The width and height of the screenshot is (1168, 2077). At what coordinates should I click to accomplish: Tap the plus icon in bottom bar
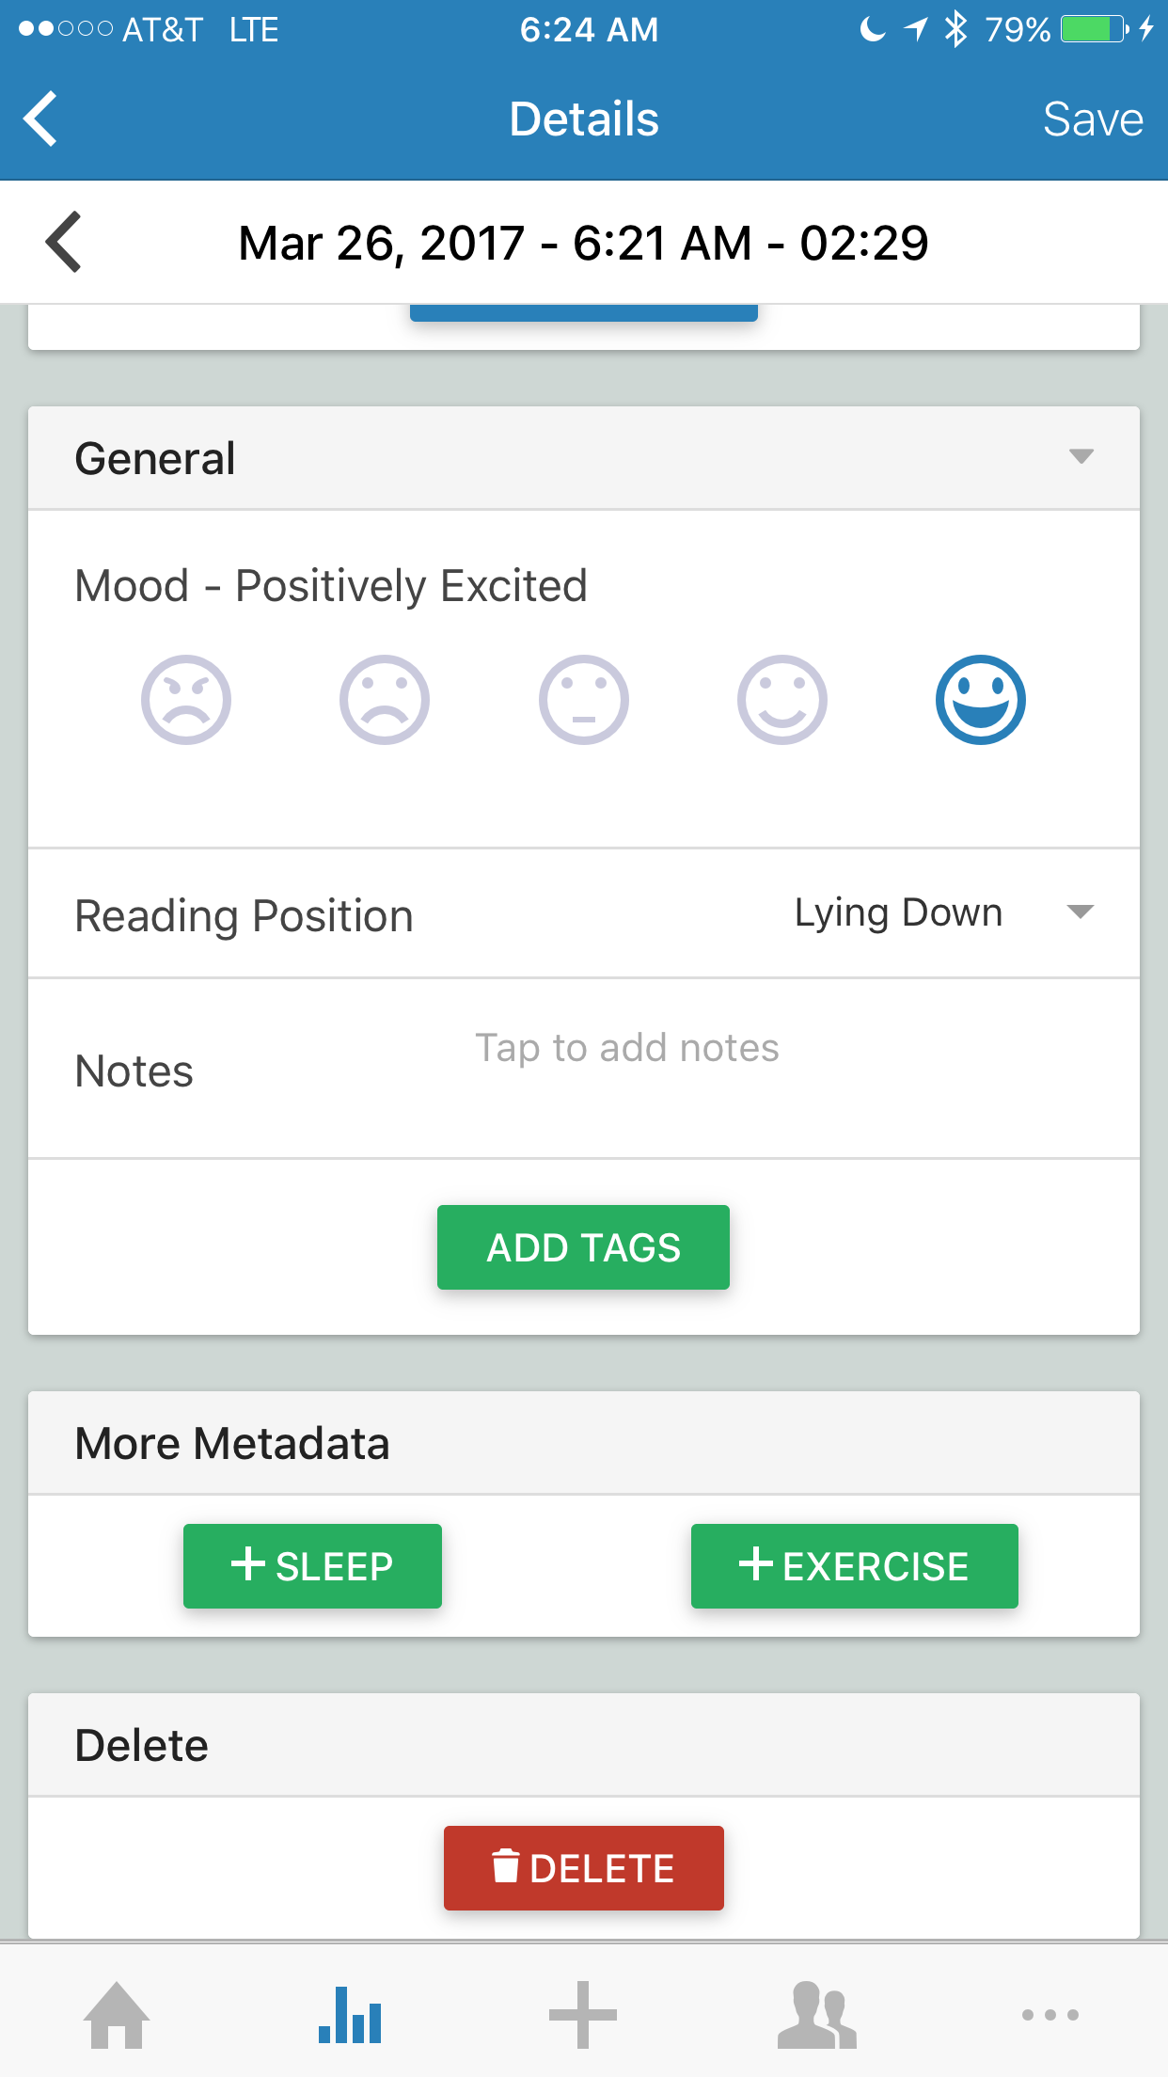[583, 2015]
